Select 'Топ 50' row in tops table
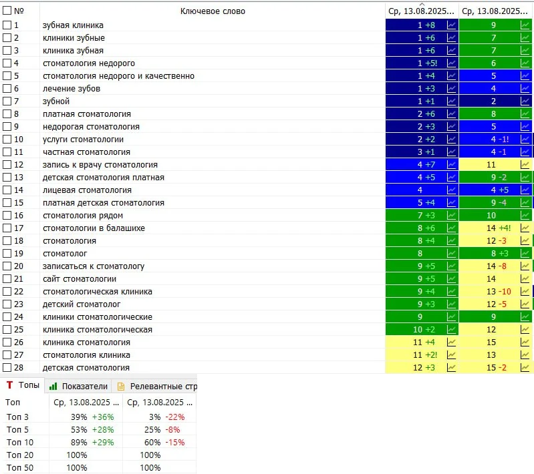The image size is (534, 474). 99,467
